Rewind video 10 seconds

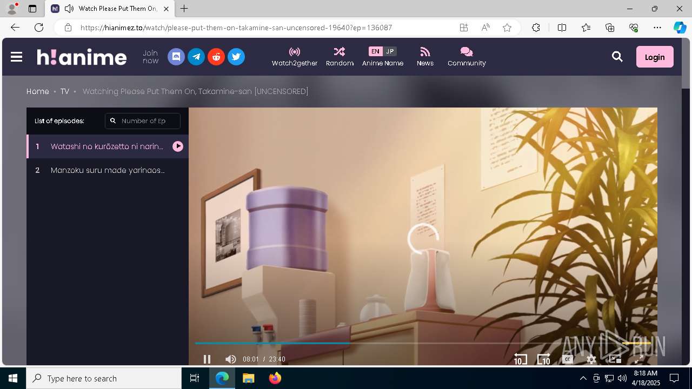[x=520, y=359]
